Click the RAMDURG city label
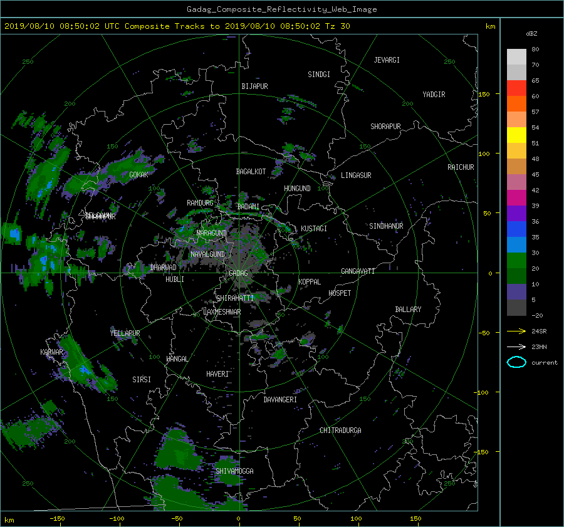Viewport: 564px width, 527px height. coord(200,203)
